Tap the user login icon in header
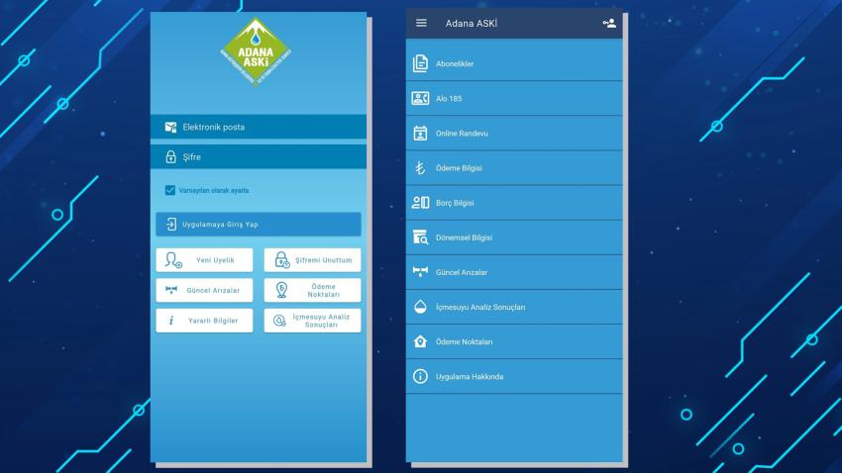This screenshot has height=473, width=842. pyautogui.click(x=609, y=23)
